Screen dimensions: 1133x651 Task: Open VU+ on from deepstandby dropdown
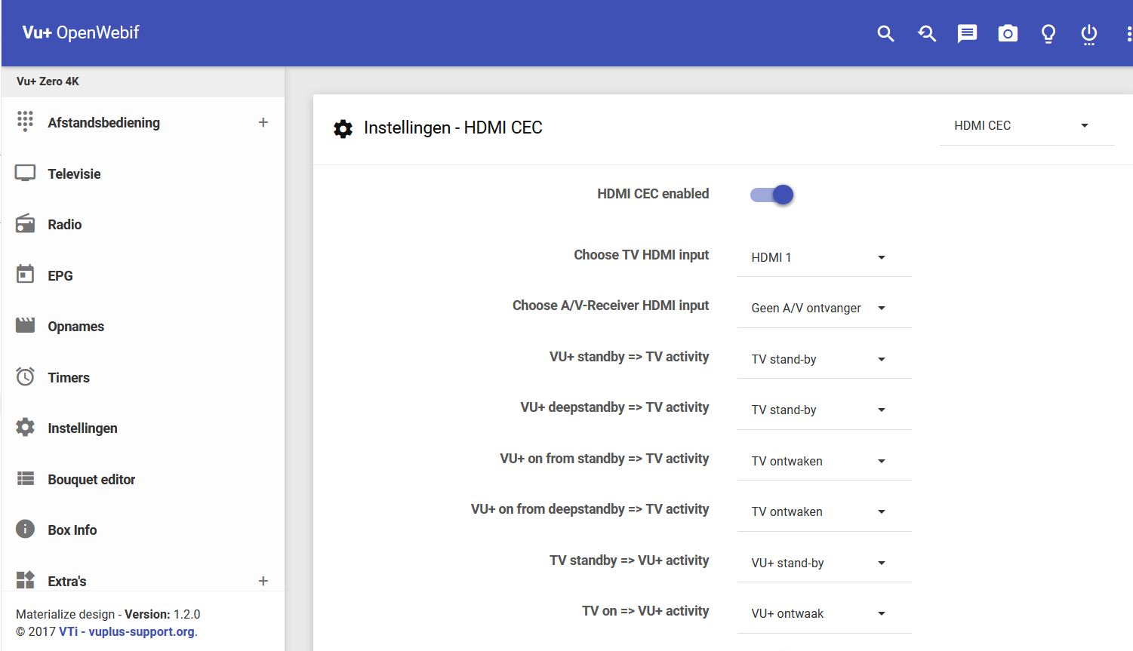[x=824, y=512]
